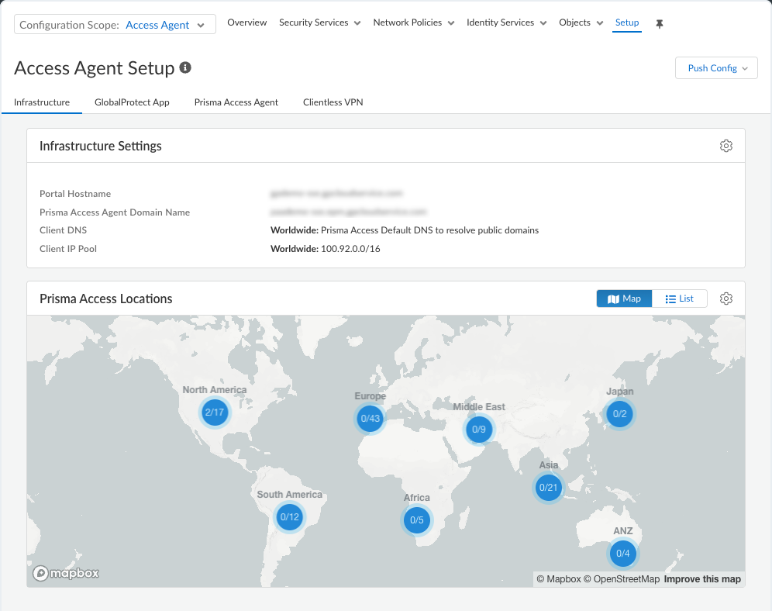Expand the Security Services menu
This screenshot has height=611, width=772.
[x=319, y=22]
